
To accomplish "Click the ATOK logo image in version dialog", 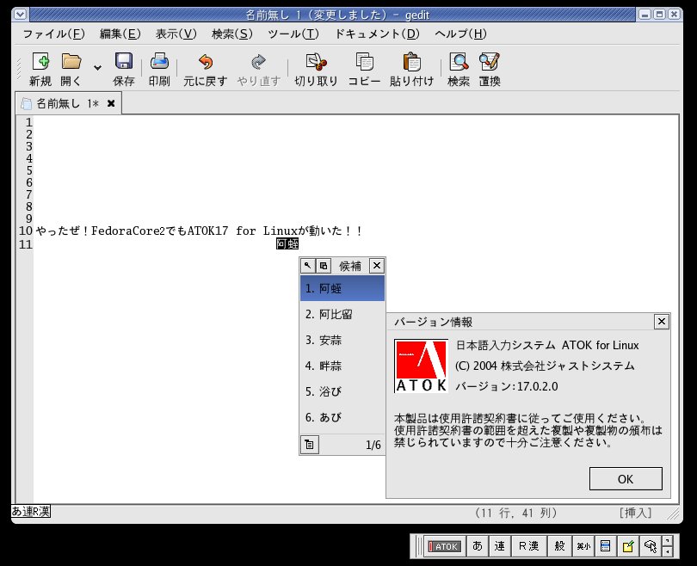I will 421,366.
